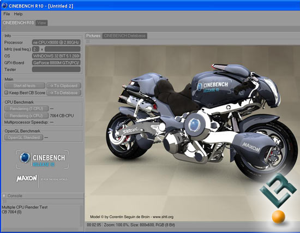Click the rendered motorcycle image
Screen dimensions: 300x233
pyautogui.click(x=193, y=133)
